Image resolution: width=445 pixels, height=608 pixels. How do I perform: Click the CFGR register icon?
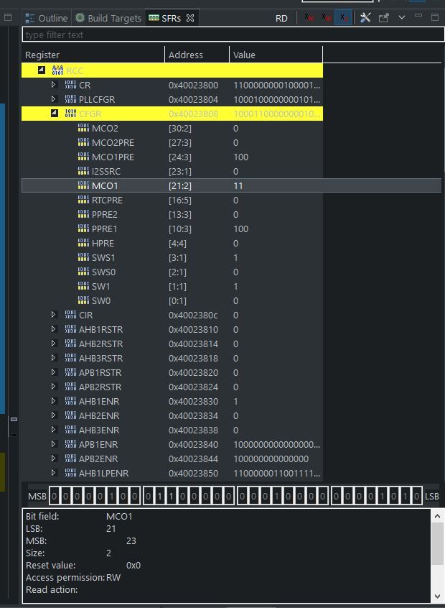click(x=70, y=114)
